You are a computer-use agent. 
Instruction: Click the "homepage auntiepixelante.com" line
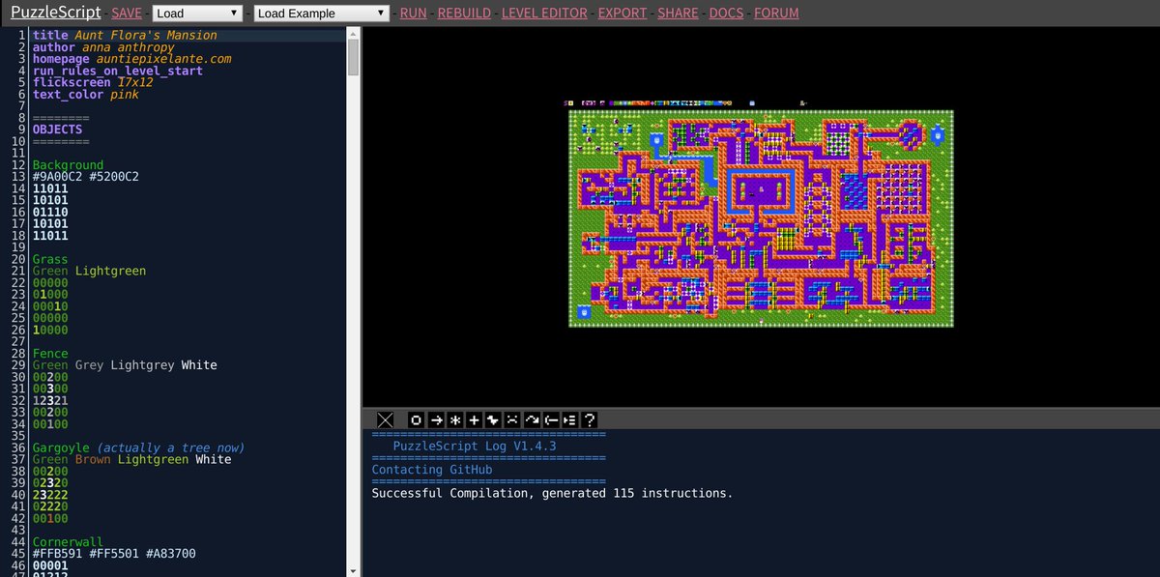pyautogui.click(x=132, y=59)
